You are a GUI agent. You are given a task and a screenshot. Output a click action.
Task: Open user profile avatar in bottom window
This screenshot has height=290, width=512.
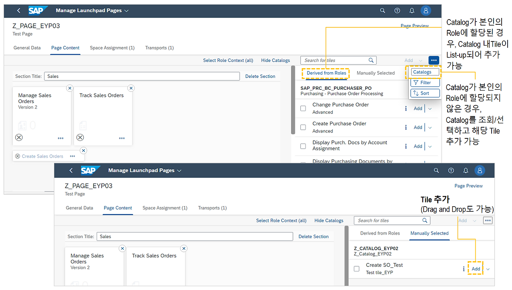pyautogui.click(x=480, y=170)
